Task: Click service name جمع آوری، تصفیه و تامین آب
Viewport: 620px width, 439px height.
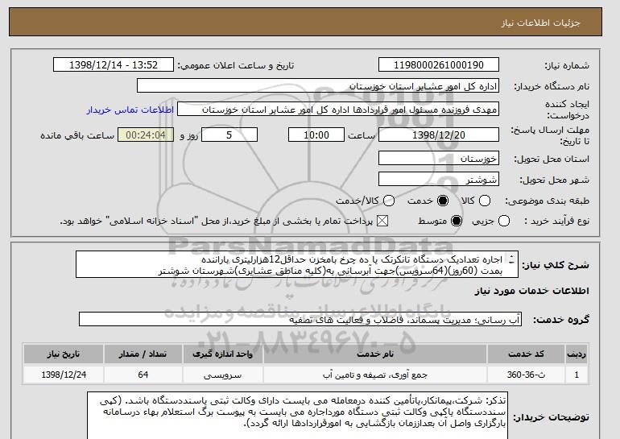Action: pos(375,375)
